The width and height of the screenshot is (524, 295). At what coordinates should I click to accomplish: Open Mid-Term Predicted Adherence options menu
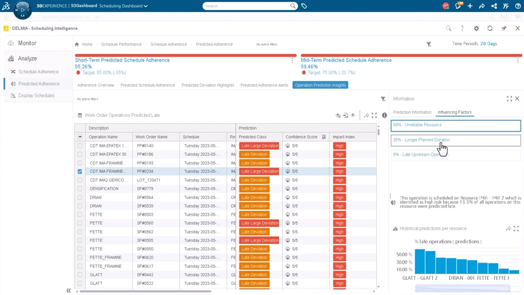(518, 61)
